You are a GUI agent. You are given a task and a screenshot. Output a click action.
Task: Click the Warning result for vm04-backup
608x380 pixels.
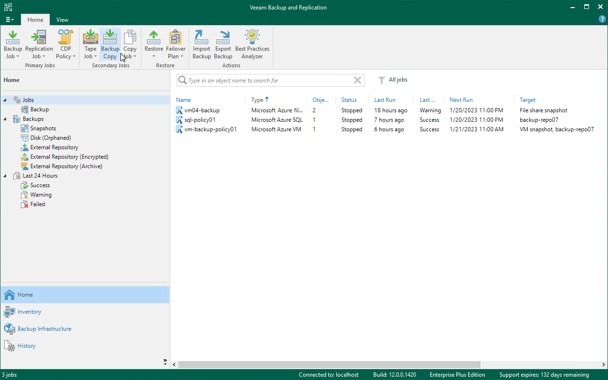pyautogui.click(x=430, y=110)
